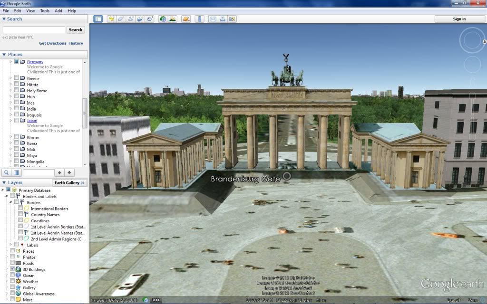This screenshot has height=304, width=487.
Task: Open the Earth Gallery button
Action: (69, 183)
